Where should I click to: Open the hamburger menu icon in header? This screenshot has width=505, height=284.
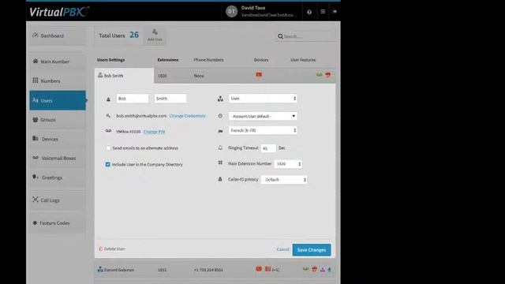coord(323,12)
